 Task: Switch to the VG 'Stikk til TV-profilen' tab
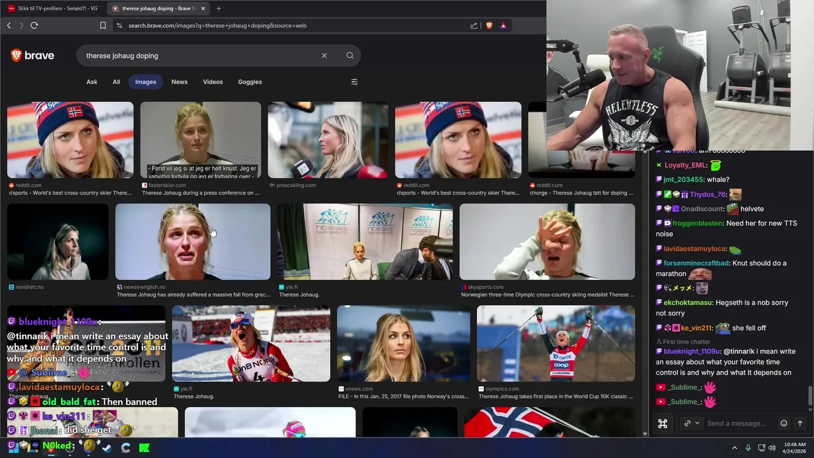[x=53, y=8]
